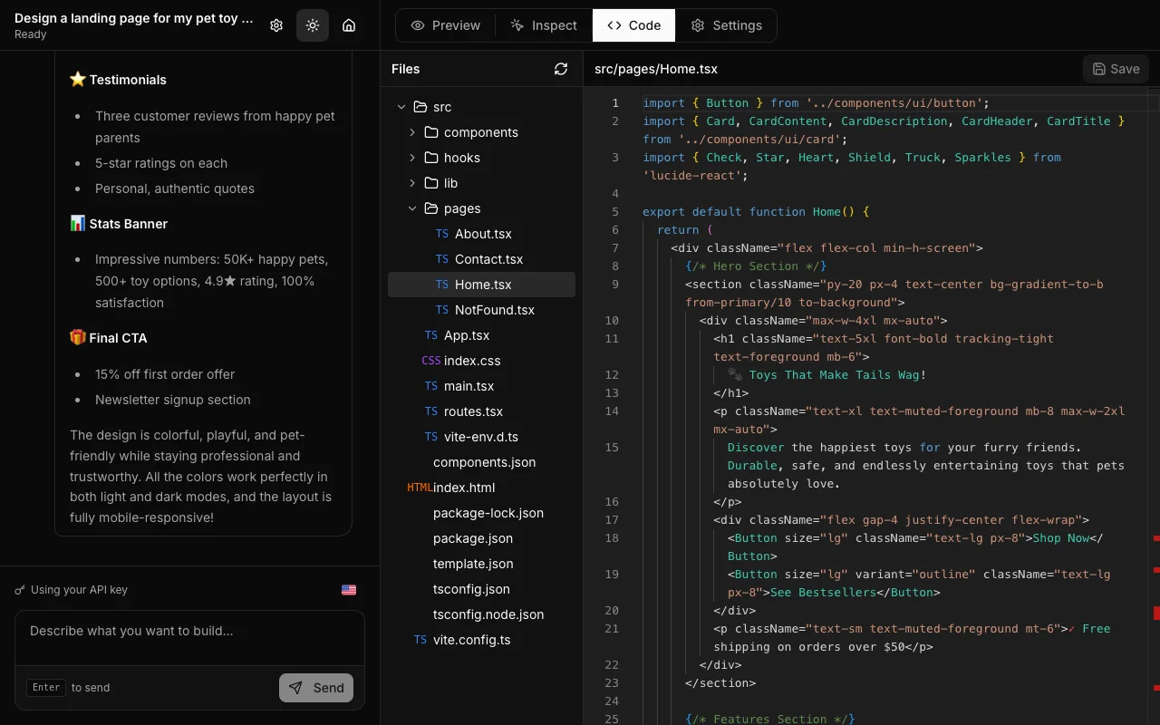1160x725 pixels.
Task: Click the components folder icon
Action: tap(430, 132)
